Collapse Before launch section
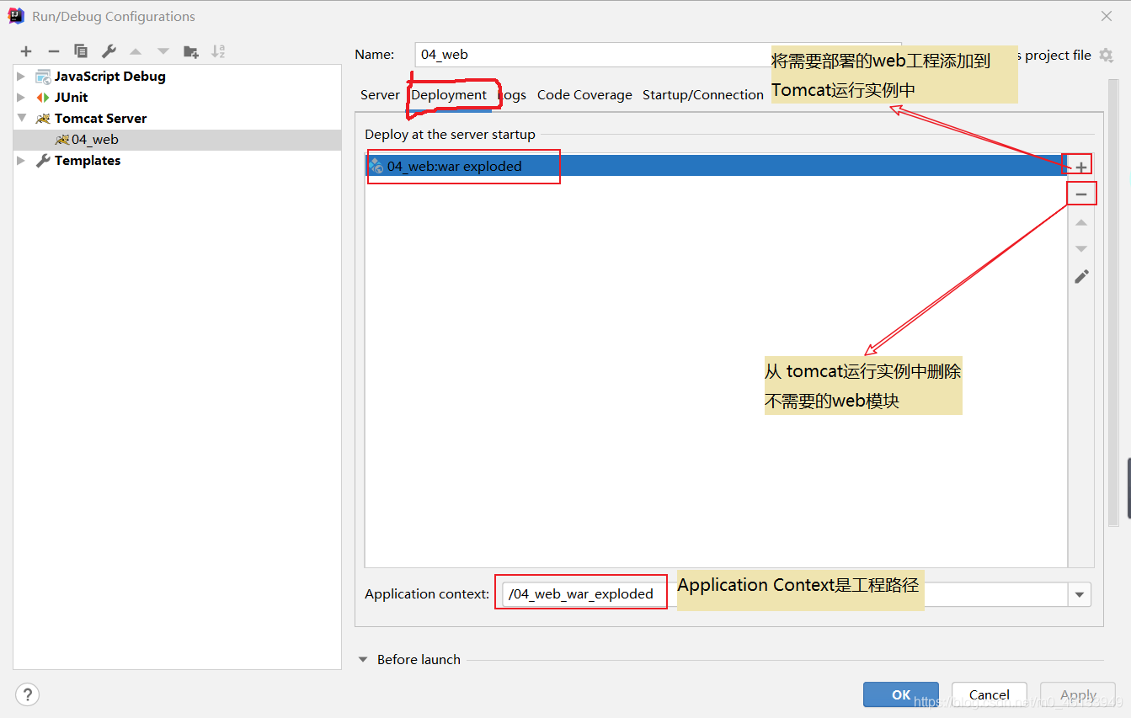This screenshot has height=718, width=1131. pyautogui.click(x=363, y=660)
